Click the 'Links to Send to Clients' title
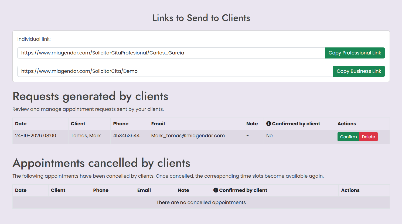Screen dimensions: 402x224 pos(201,18)
